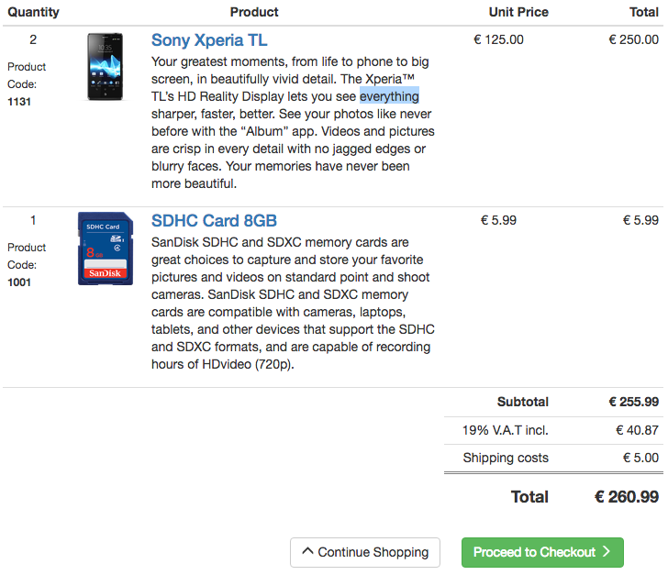
Task: Open the SDHC Card 8GB product link
Action: pyautogui.click(x=214, y=221)
